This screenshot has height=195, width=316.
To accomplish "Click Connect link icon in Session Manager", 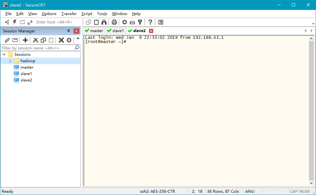I will [x=7, y=40].
